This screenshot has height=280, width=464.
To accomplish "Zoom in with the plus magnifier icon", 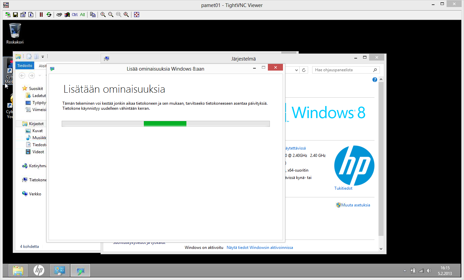I will (103, 15).
